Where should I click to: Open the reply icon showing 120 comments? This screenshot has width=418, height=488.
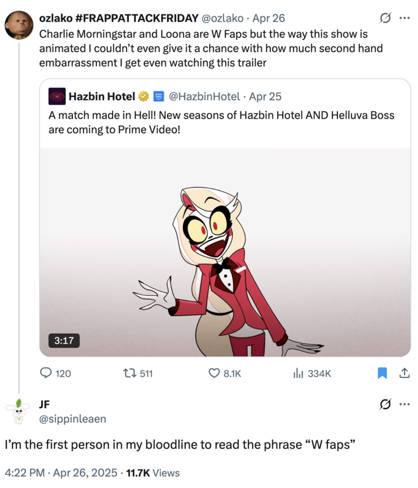tap(46, 373)
